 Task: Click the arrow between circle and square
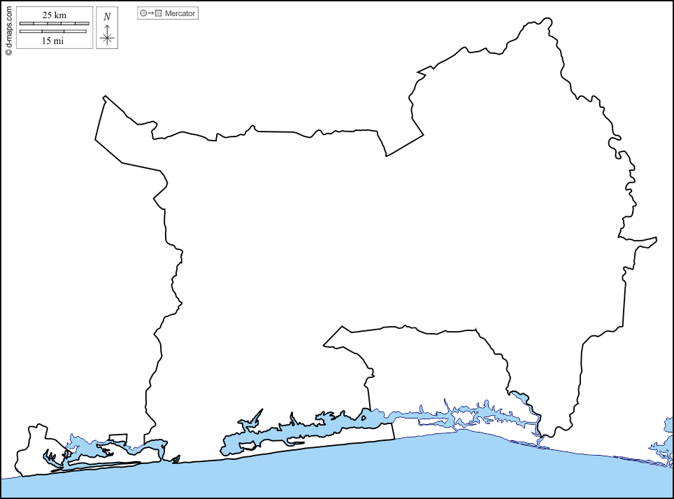[150, 13]
